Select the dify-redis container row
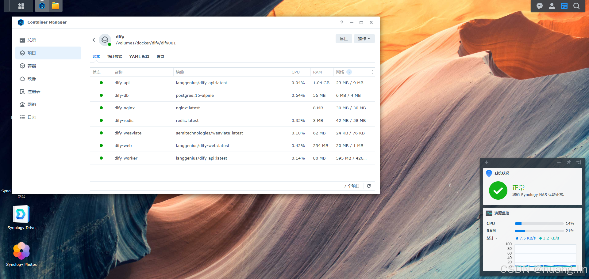 (232, 121)
